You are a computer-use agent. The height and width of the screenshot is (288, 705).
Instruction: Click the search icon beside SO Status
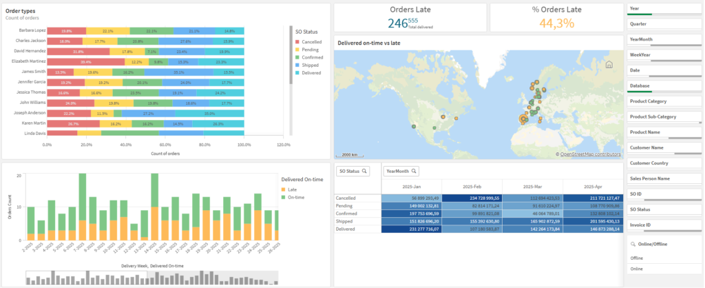coord(365,171)
